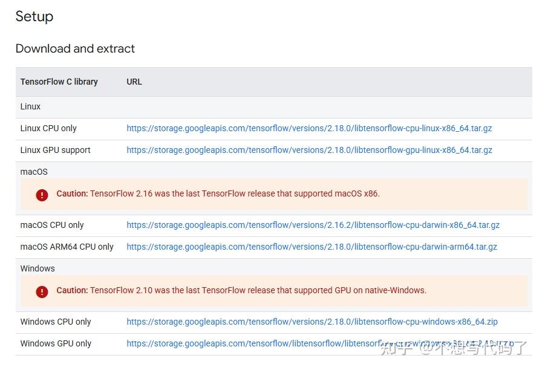Open the macOS CPU only 2.16.2 download link
542x370 pixels.
point(313,225)
